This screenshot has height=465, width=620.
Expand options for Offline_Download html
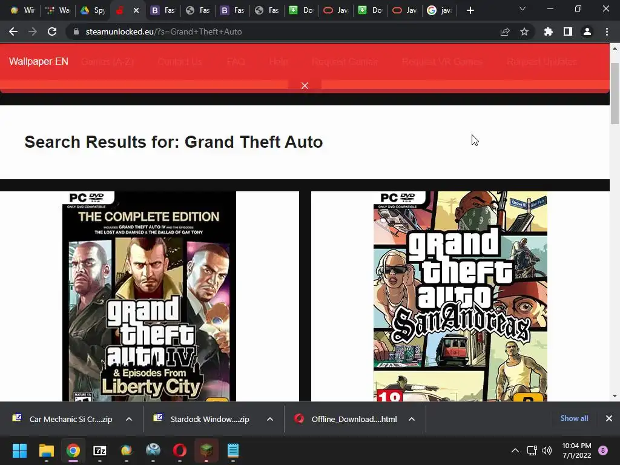click(x=412, y=419)
